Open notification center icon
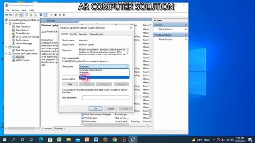255x143 pixels. 250,139
